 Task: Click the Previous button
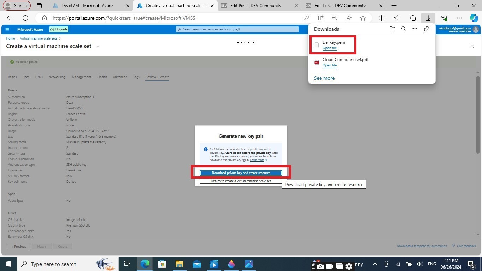click(x=18, y=247)
